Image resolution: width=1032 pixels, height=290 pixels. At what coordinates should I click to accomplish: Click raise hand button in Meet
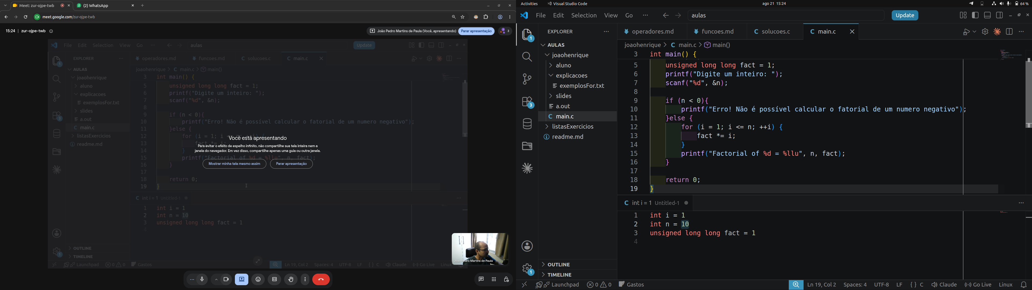click(291, 280)
